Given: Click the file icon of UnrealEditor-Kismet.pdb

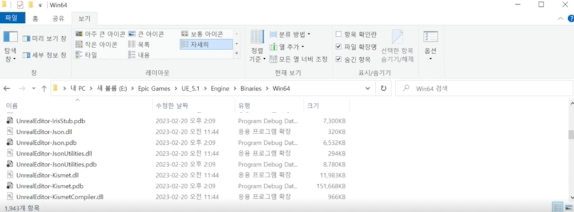Looking at the screenshot, I should (x=10, y=186).
